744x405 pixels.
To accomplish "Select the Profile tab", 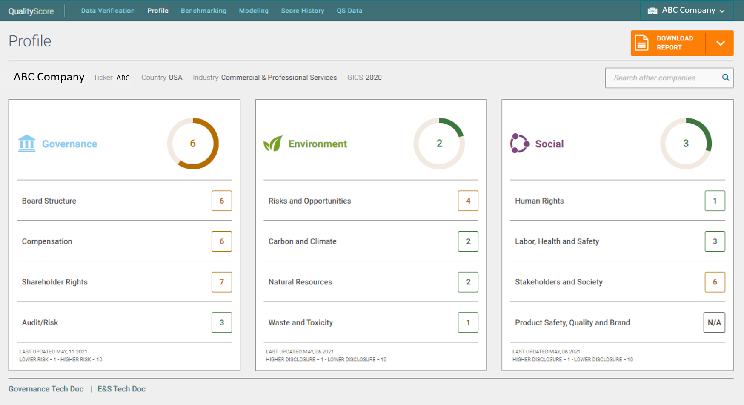I will click(158, 11).
